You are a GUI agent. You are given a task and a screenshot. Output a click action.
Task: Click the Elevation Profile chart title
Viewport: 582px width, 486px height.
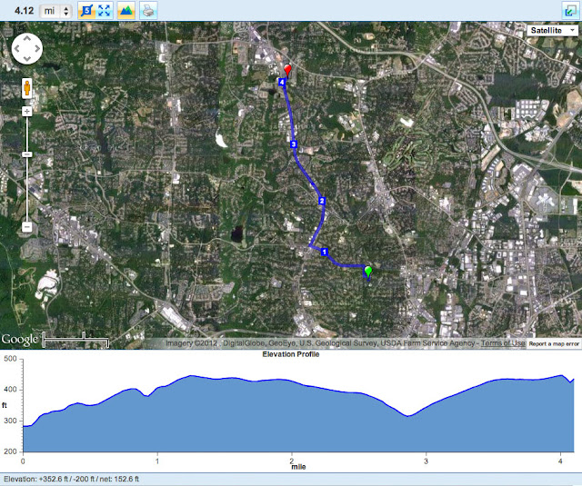click(x=291, y=354)
